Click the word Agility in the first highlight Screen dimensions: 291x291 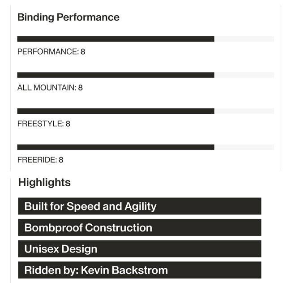(140, 206)
